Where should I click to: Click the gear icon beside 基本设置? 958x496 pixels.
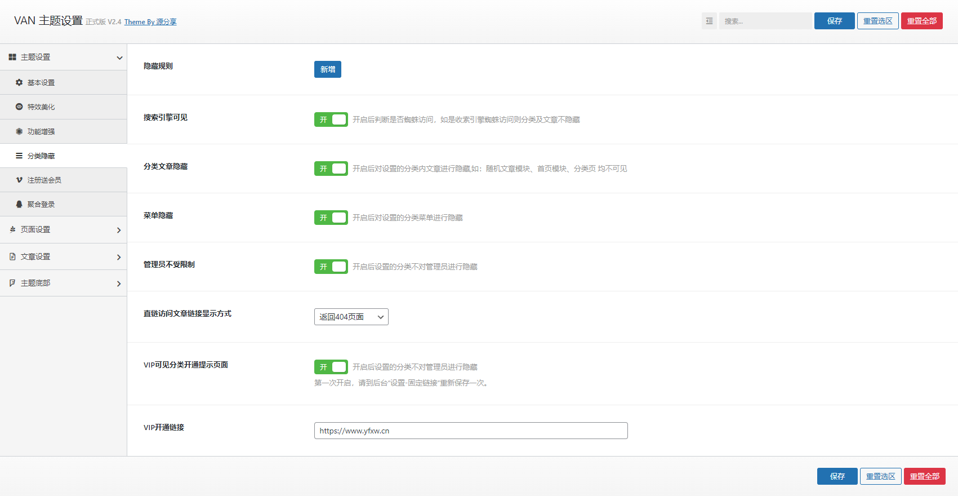[x=19, y=82]
